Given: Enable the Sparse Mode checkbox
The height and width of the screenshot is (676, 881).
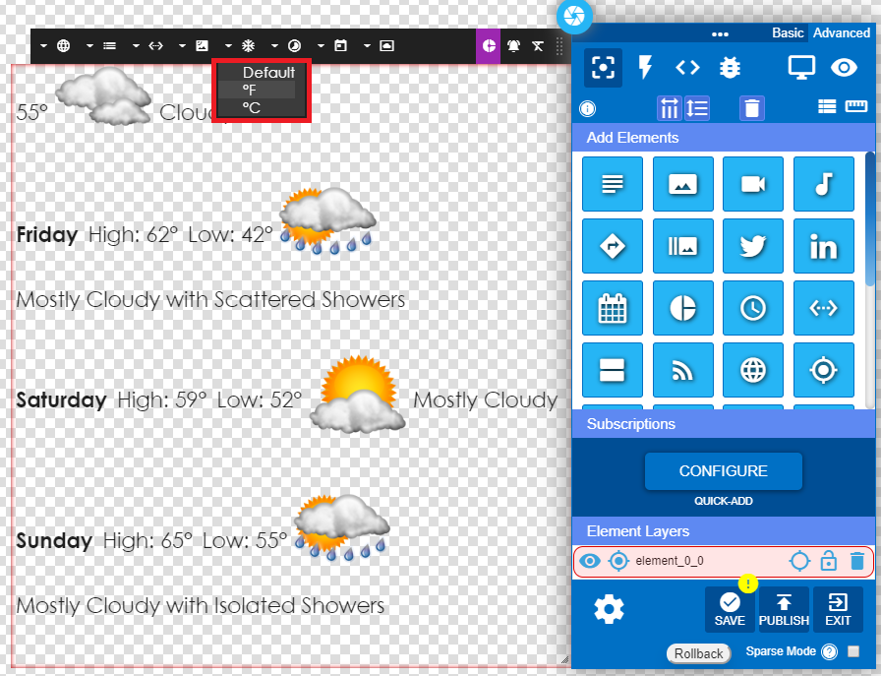Looking at the screenshot, I should pos(853,651).
